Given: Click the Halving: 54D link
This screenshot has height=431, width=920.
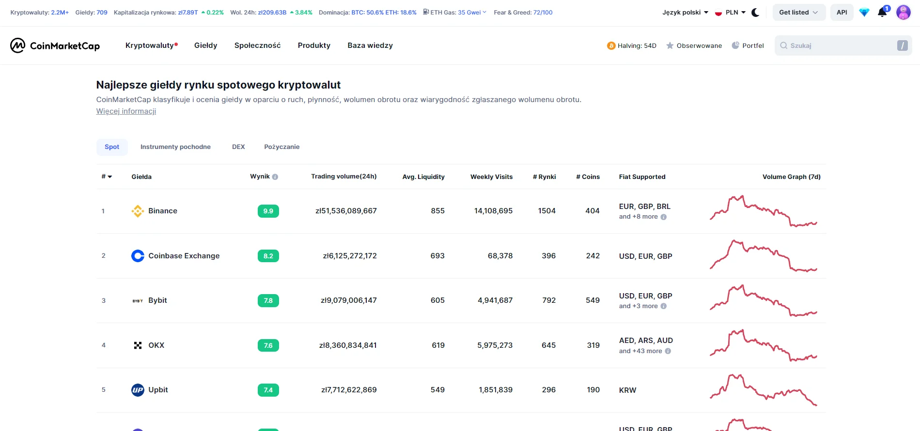Looking at the screenshot, I should [x=632, y=46].
